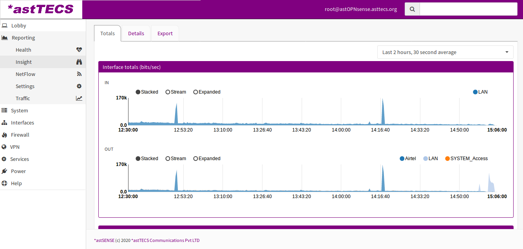The image size is (523, 249).
Task: Select Stacked mode for the OUT graph
Action: [138, 159]
